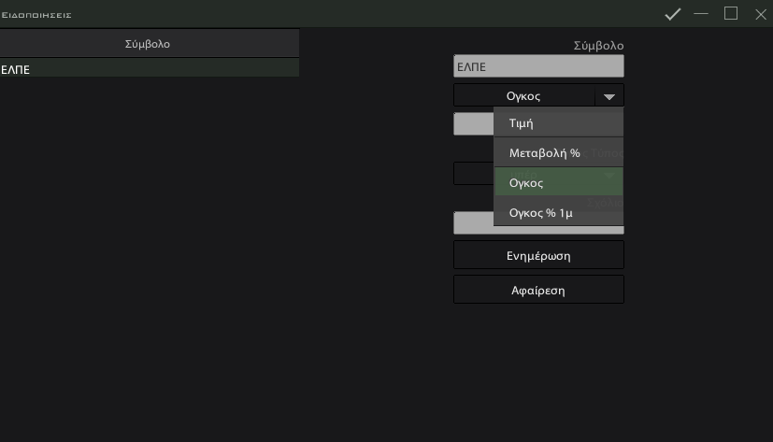
Task: Maximize the Ειδοποιήσεις window
Action: [x=731, y=14]
